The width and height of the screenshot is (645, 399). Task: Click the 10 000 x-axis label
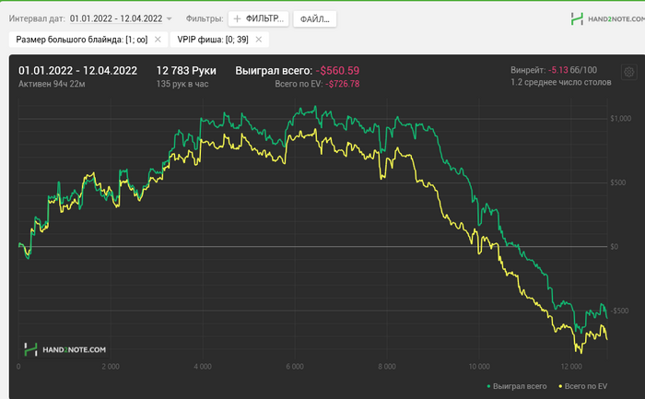tap(479, 367)
